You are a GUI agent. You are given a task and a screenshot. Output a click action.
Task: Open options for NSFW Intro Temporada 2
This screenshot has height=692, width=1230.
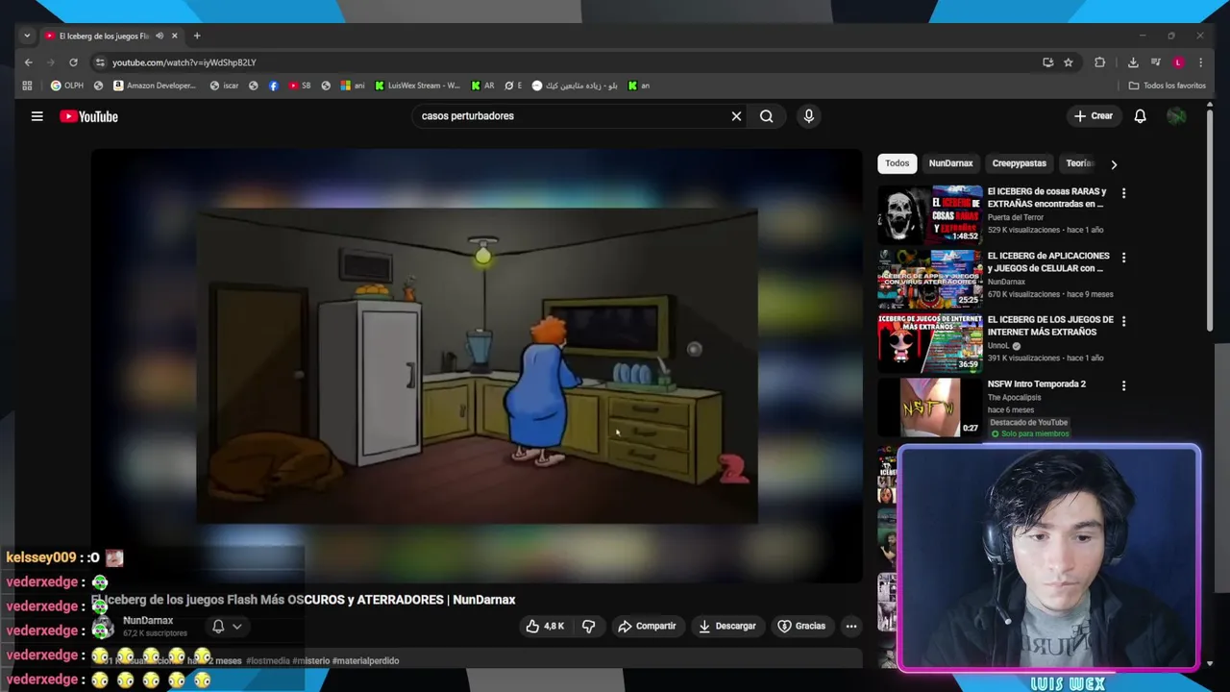[x=1123, y=385]
